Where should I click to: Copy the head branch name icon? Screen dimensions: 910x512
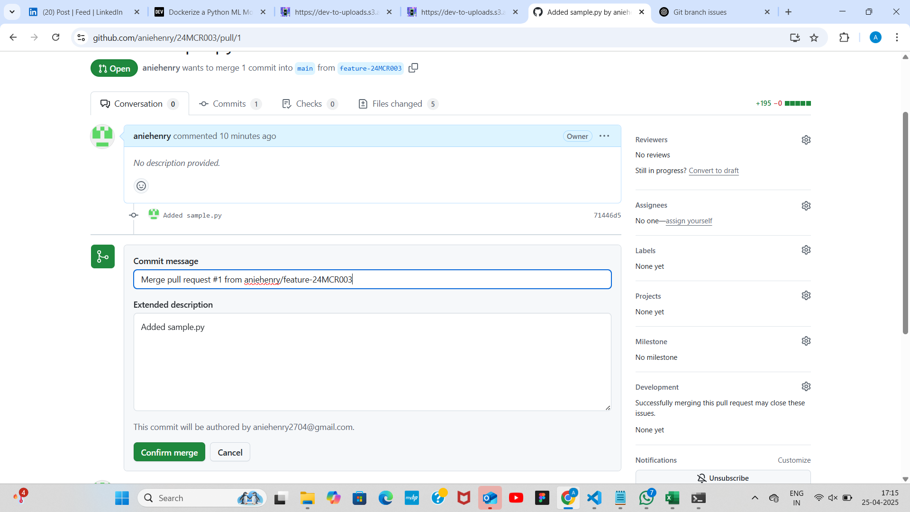point(413,68)
